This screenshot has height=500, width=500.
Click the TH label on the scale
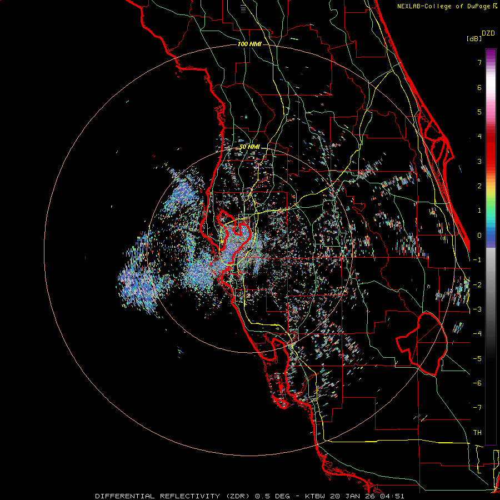pyautogui.click(x=477, y=433)
